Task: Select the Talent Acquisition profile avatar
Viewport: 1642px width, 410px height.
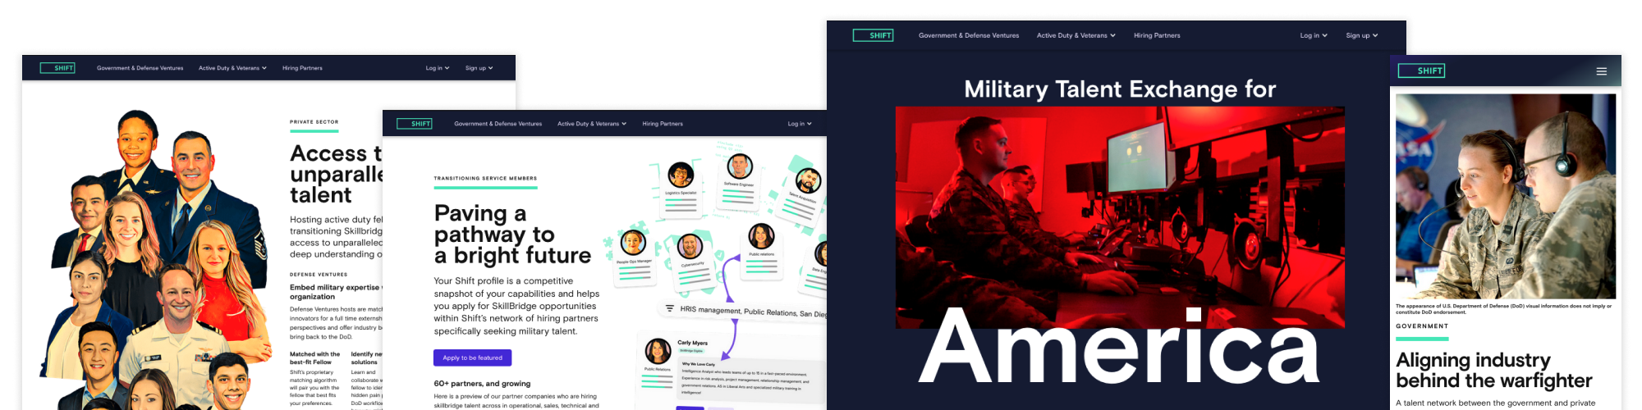Action: 808,180
